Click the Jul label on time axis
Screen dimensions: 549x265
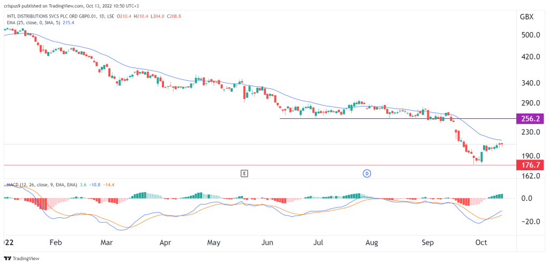[318, 243]
